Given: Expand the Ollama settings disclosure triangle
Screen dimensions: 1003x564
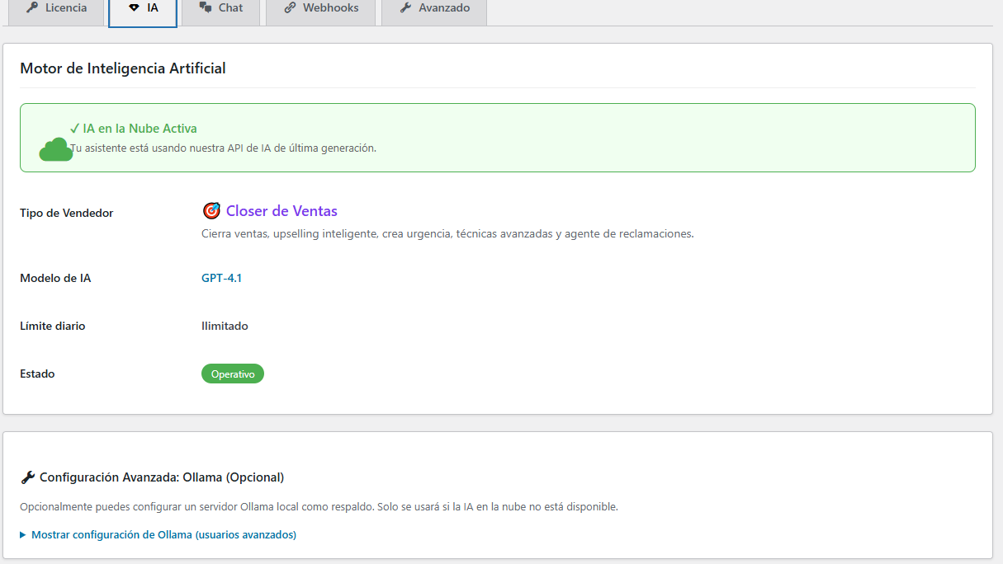Looking at the screenshot, I should pos(23,535).
